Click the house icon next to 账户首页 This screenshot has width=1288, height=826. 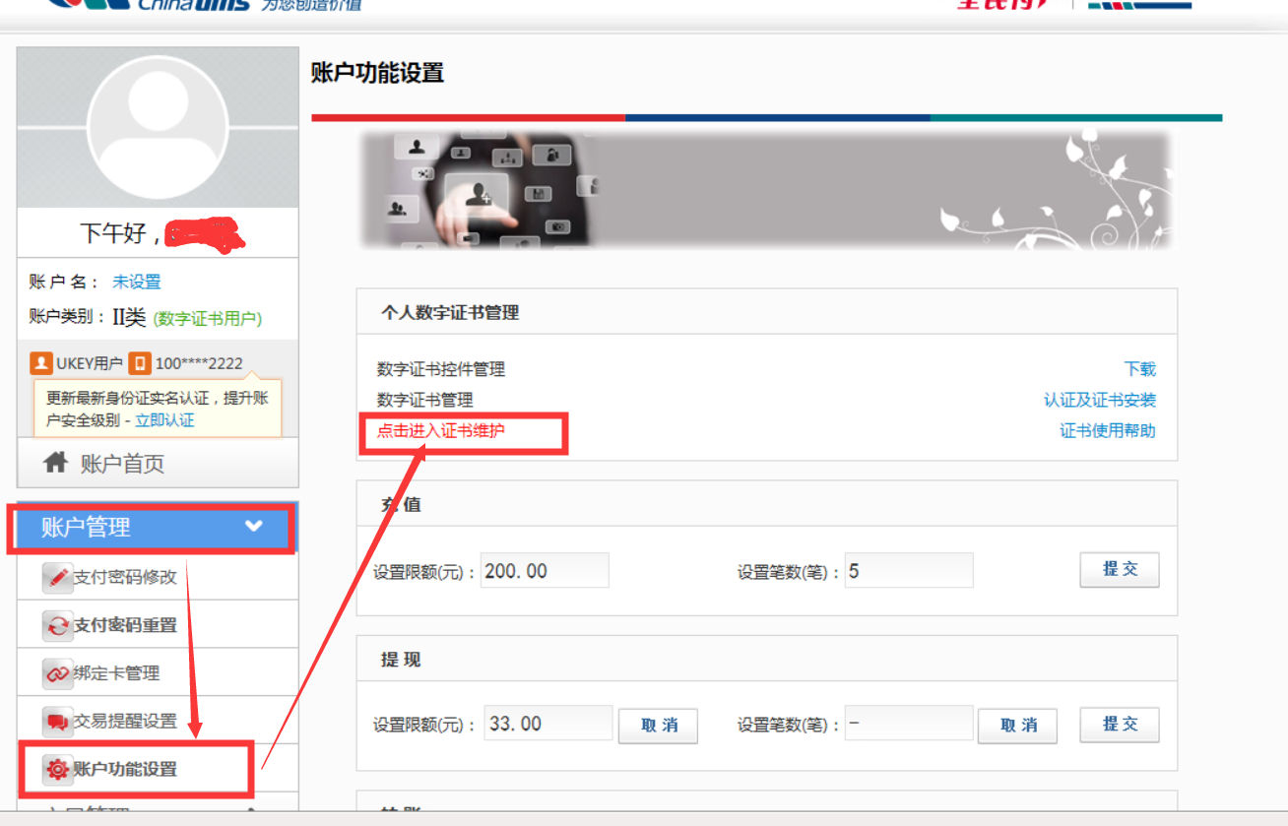click(x=56, y=463)
